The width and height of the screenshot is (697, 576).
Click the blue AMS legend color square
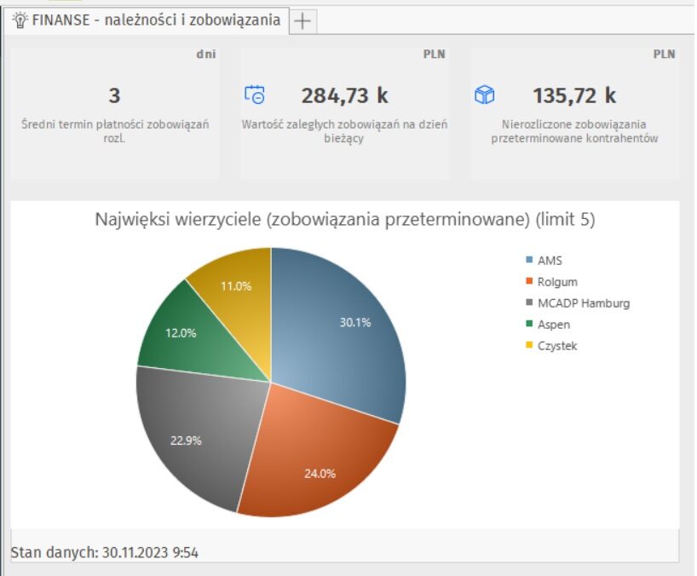point(529,261)
